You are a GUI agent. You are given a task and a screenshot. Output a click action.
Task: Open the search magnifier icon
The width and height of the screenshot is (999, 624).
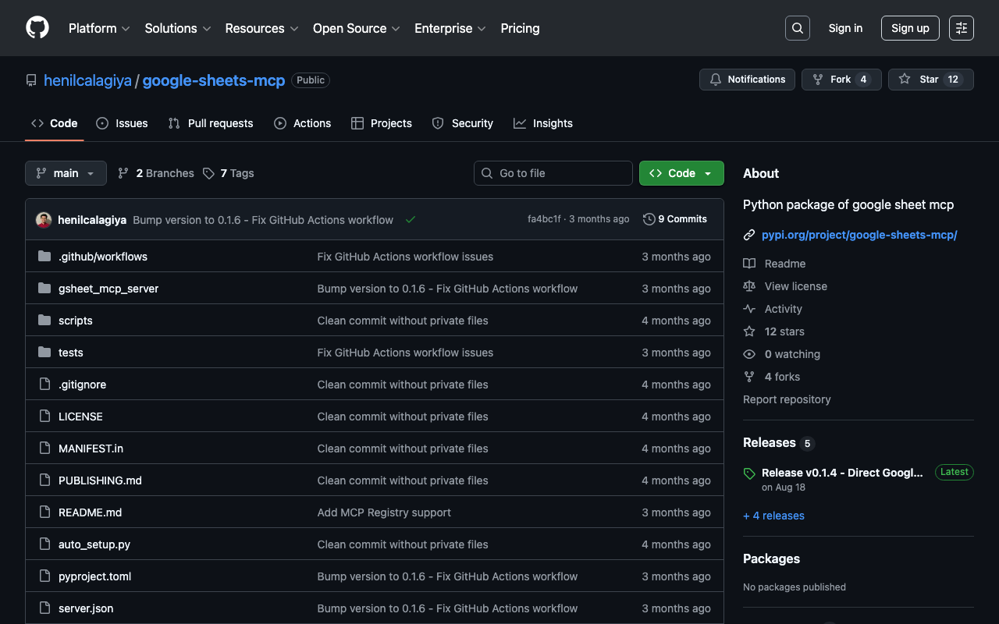coord(797,28)
